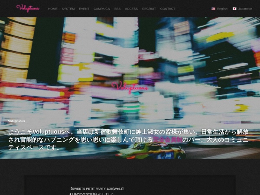260x195 pixels.
Task: Go to the SYSTEM page
Action: coord(68,9)
